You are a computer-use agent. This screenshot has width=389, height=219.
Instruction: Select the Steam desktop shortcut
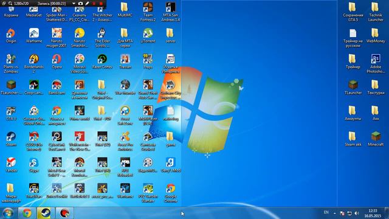[11, 139]
